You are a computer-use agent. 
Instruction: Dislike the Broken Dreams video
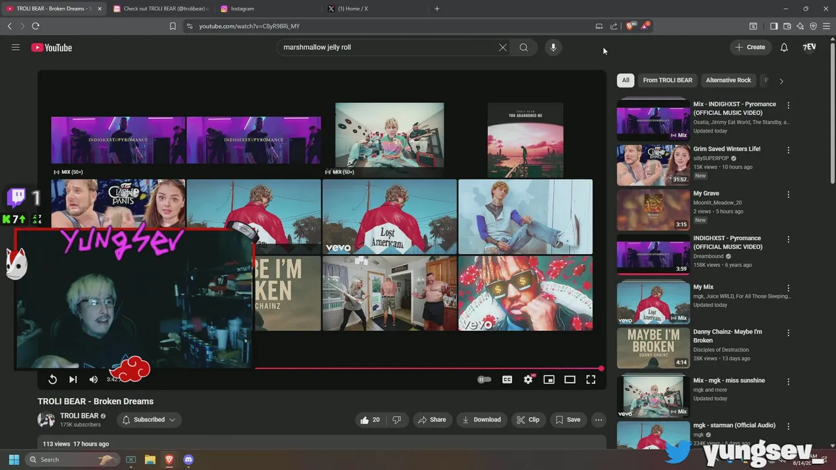396,420
